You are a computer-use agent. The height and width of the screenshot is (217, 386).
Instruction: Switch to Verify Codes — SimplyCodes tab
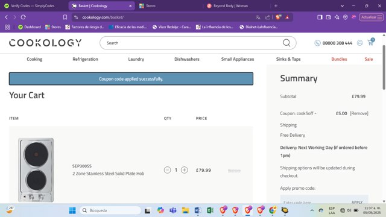33,6
